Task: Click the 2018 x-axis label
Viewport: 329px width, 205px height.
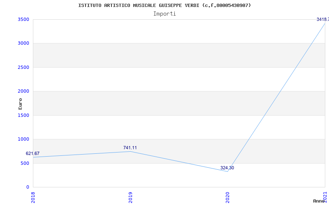Action: (33, 198)
